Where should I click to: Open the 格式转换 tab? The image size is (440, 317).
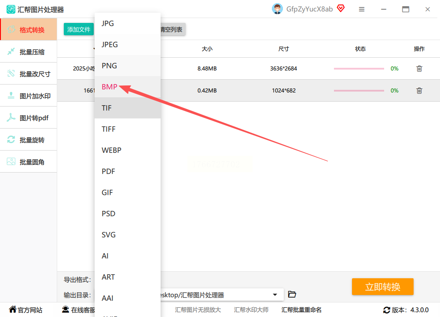pos(29,29)
